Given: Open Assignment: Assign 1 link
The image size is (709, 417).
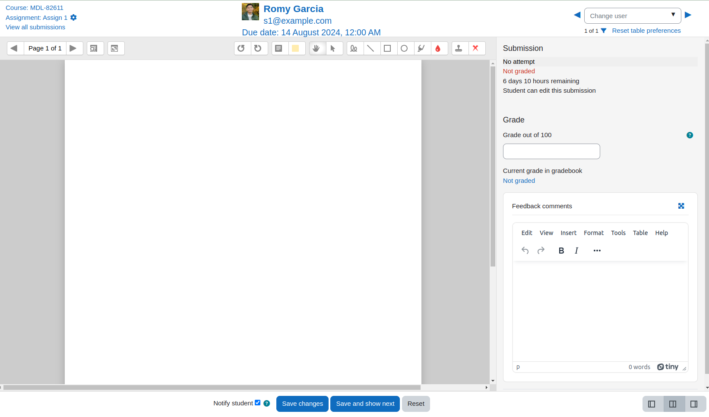Looking at the screenshot, I should pyautogui.click(x=36, y=18).
